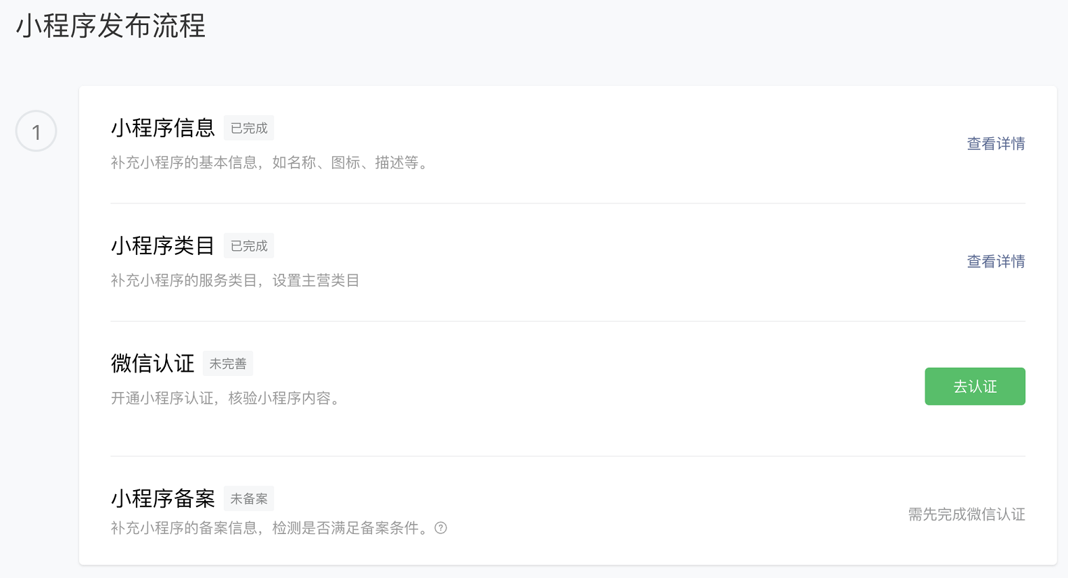Click description 开通小程序认证,核验小程序内容
This screenshot has width=1068, height=578.
click(225, 398)
